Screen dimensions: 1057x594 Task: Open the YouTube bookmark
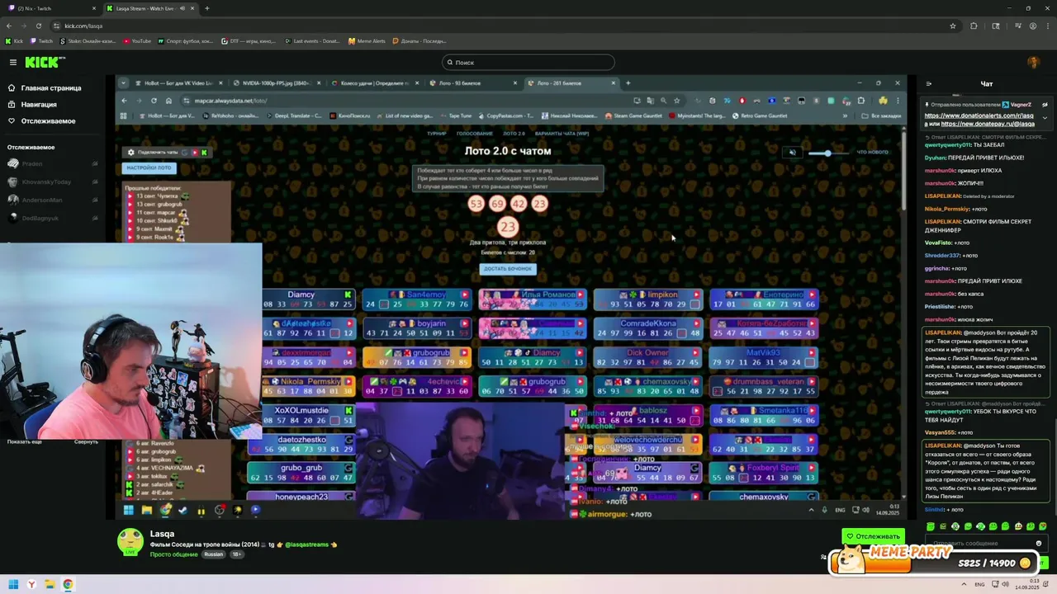[137, 40]
